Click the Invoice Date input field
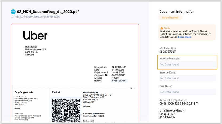Screen dimensions: 222x124 (187, 78)
